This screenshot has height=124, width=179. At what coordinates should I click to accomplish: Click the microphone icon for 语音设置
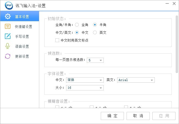click(x=8, y=46)
